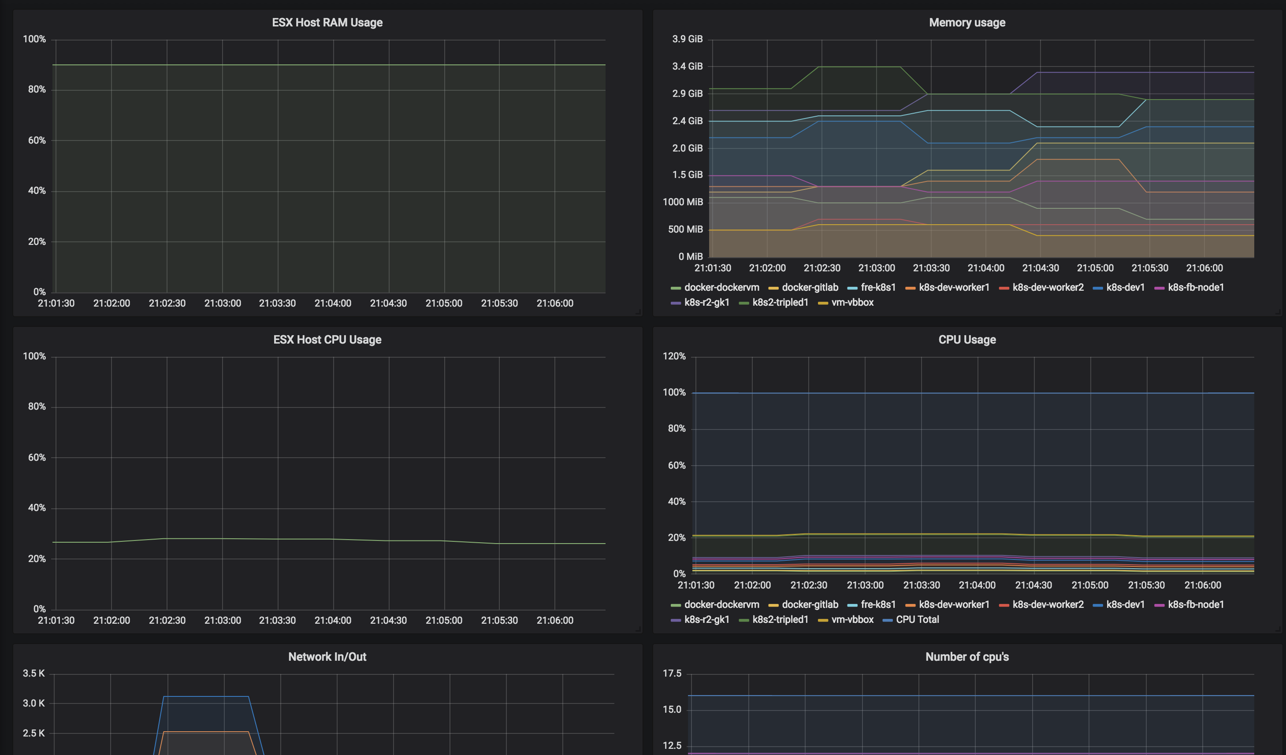Click k8s-r2-gk1 color icon in Memory usage legend
The image size is (1286, 755).
click(676, 303)
